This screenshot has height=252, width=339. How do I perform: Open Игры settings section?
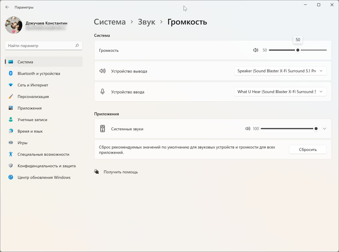click(x=22, y=143)
